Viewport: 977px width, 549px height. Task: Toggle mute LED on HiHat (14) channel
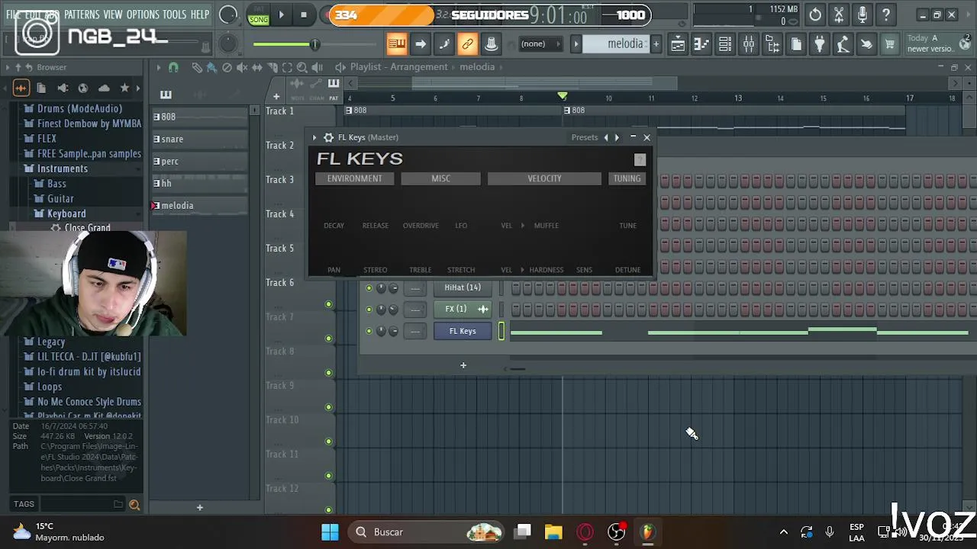tap(369, 287)
